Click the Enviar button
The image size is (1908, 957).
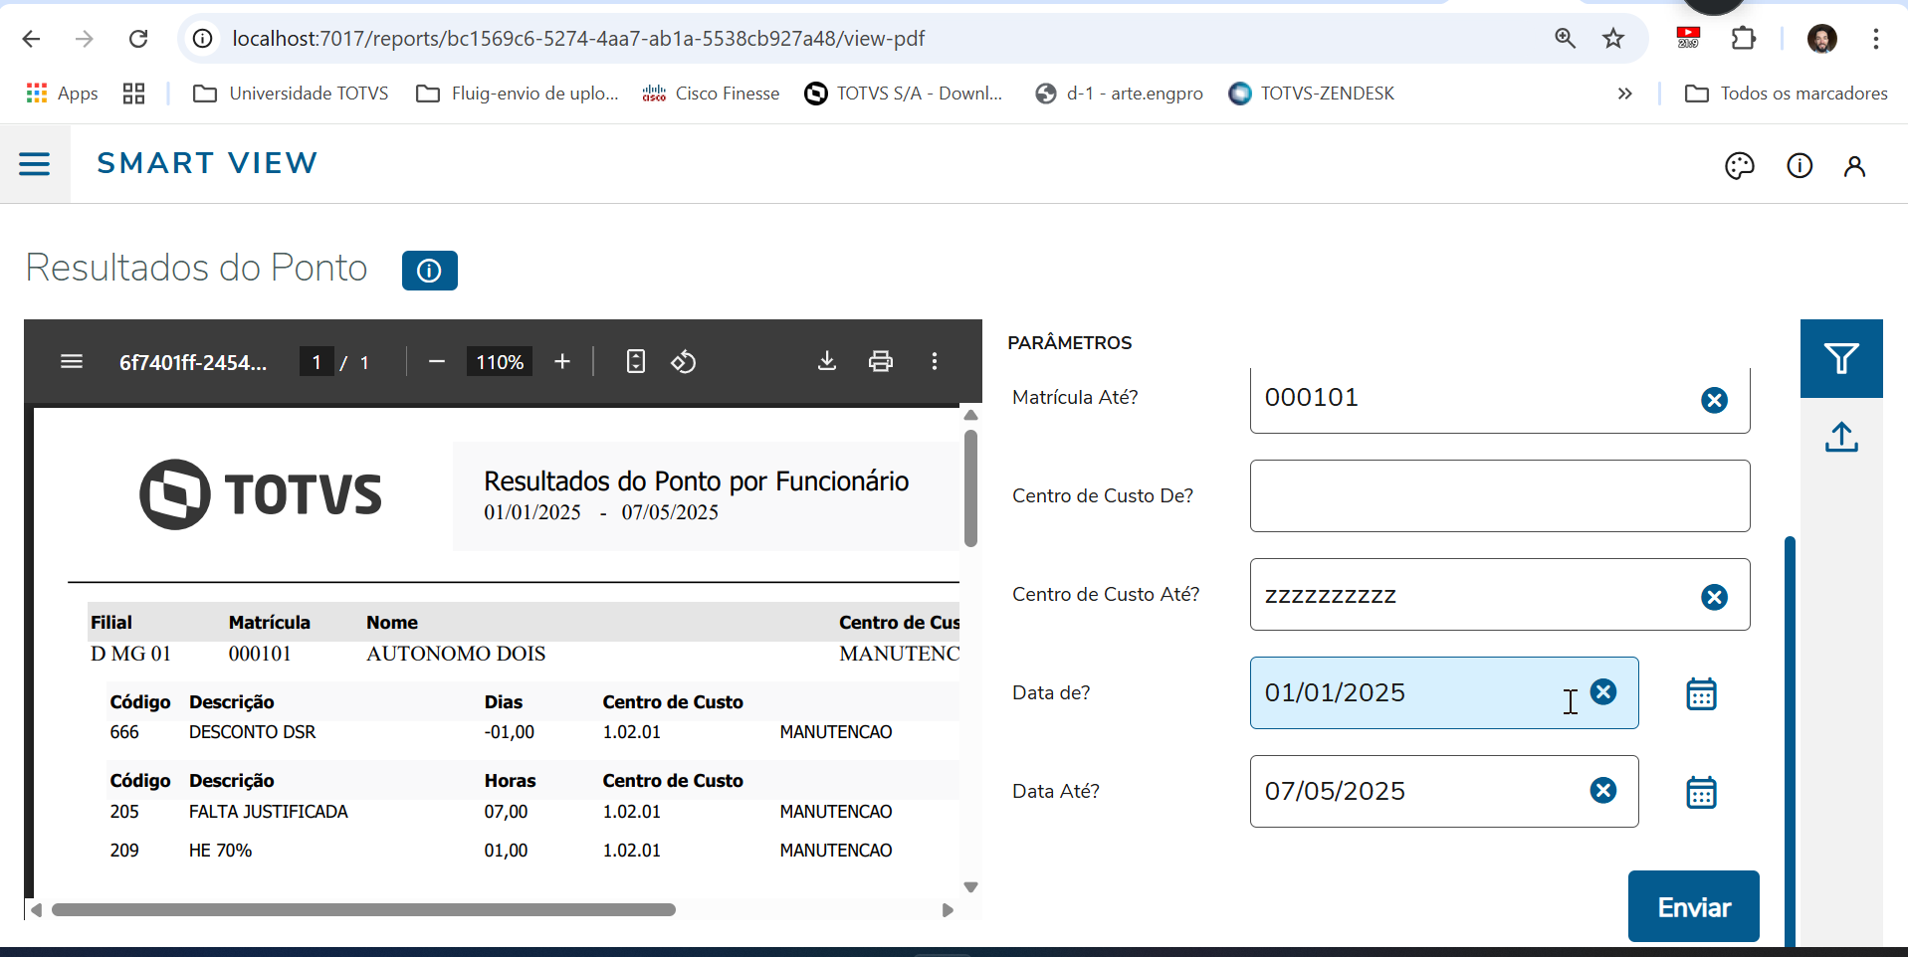point(1692,906)
